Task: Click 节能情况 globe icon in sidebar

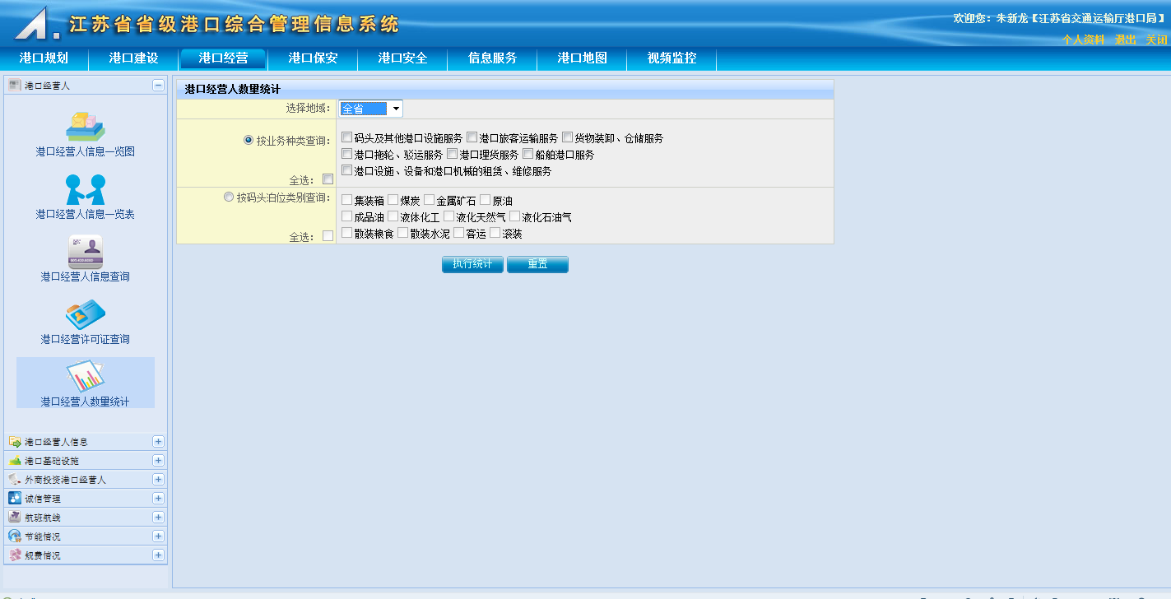Action: (x=15, y=536)
